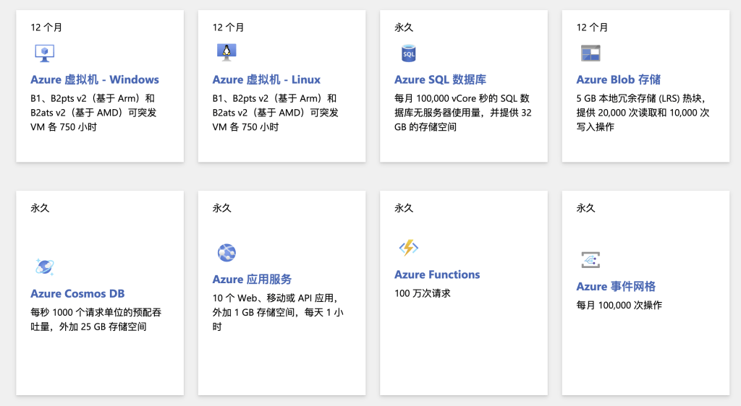Click the Windows VM 750 小时 description text

(93, 113)
